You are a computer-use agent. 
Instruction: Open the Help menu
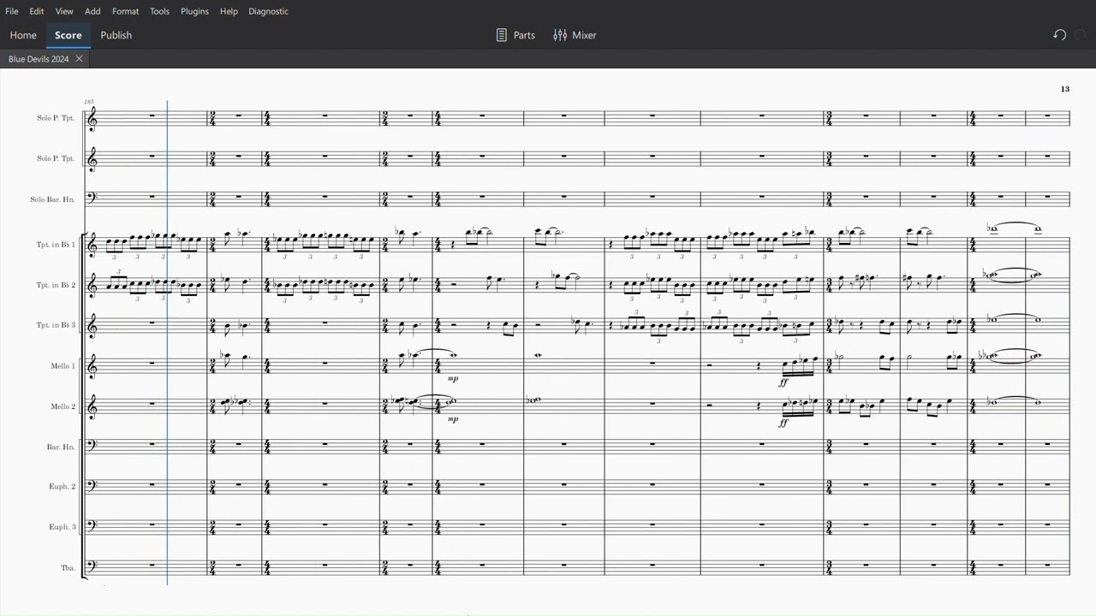click(229, 11)
